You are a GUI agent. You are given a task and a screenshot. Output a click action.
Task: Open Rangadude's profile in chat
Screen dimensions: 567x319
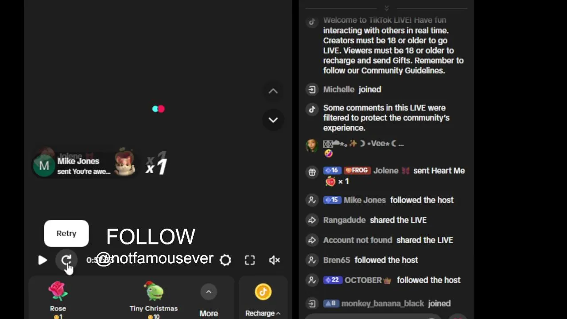(x=344, y=220)
